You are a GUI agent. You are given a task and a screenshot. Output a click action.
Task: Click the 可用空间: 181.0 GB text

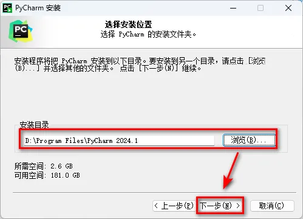tap(47, 175)
